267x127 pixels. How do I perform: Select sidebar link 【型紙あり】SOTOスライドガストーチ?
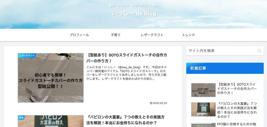[x=237, y=89]
